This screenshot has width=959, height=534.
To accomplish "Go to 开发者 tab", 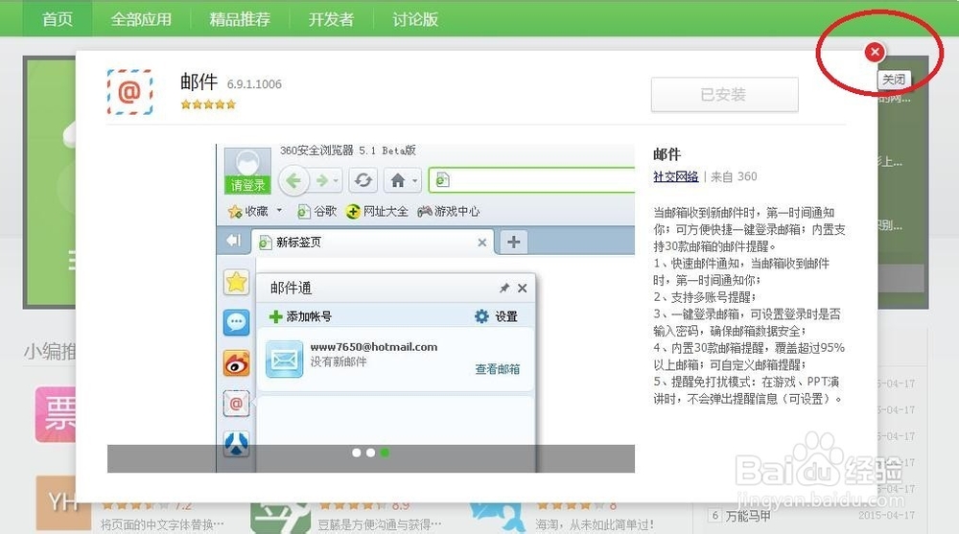I will pyautogui.click(x=331, y=19).
